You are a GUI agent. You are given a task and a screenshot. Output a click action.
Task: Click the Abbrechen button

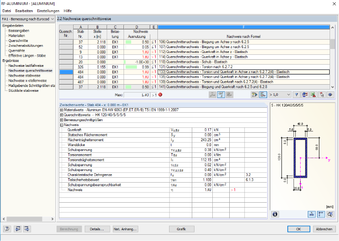[324, 229]
